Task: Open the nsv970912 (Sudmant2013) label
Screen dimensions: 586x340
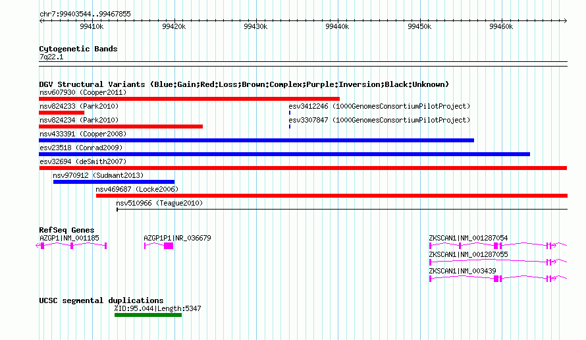Action: pos(98,175)
